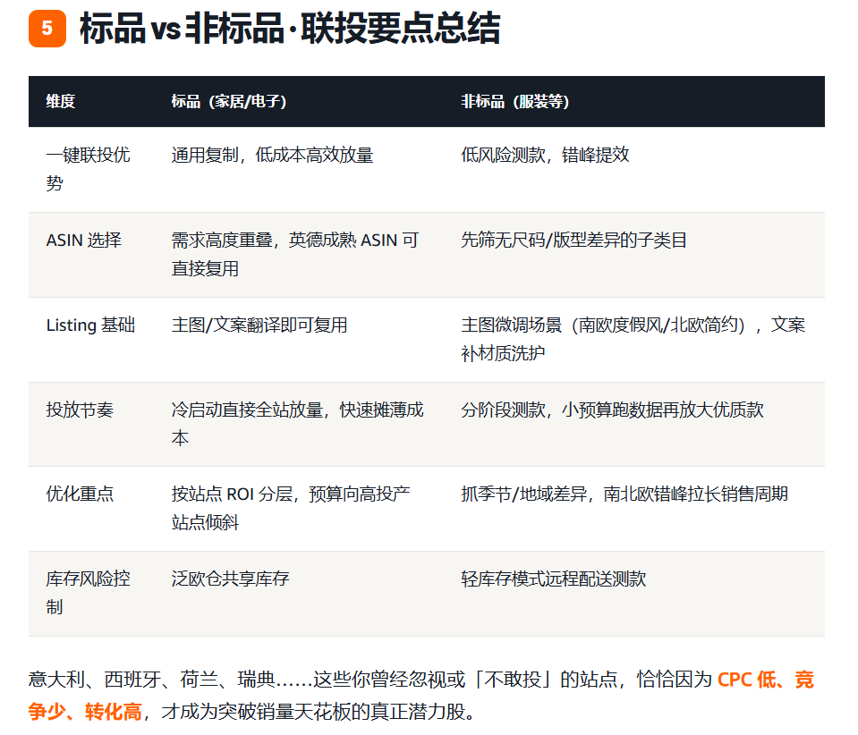The height and width of the screenshot is (735, 858).
Task: Select the Listing 基础 row label
Action: tap(90, 325)
